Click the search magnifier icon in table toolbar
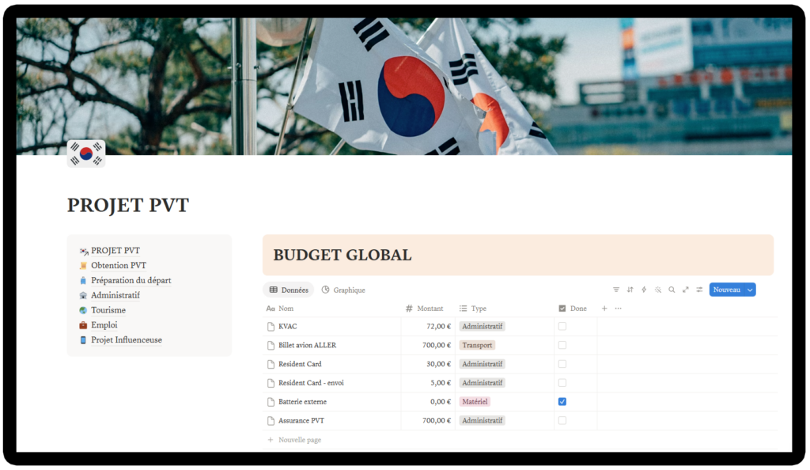This screenshot has width=810, height=470. (x=672, y=290)
